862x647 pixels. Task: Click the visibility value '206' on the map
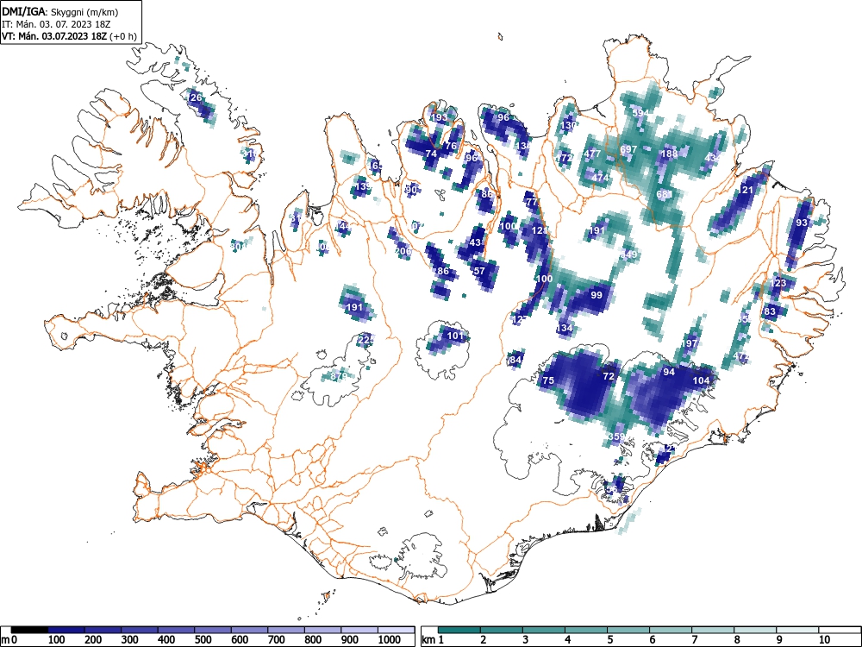pos(403,251)
